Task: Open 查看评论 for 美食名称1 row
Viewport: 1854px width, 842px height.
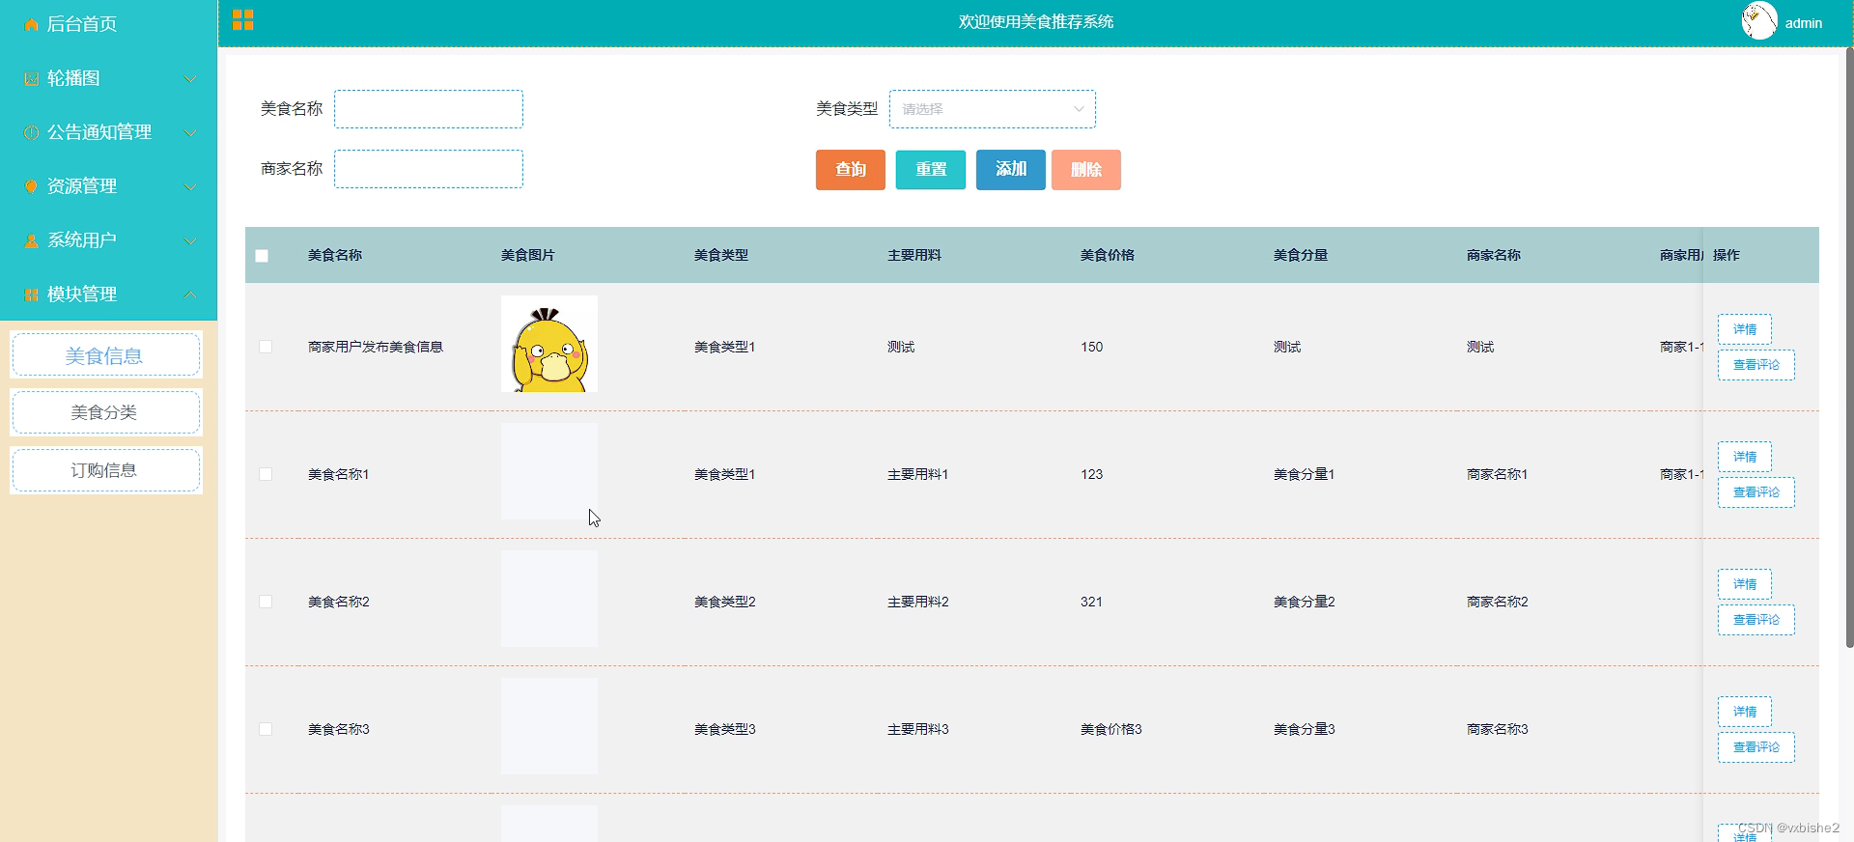Action: (x=1756, y=492)
